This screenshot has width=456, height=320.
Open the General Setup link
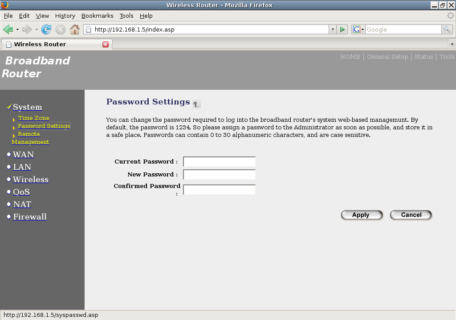coord(387,56)
